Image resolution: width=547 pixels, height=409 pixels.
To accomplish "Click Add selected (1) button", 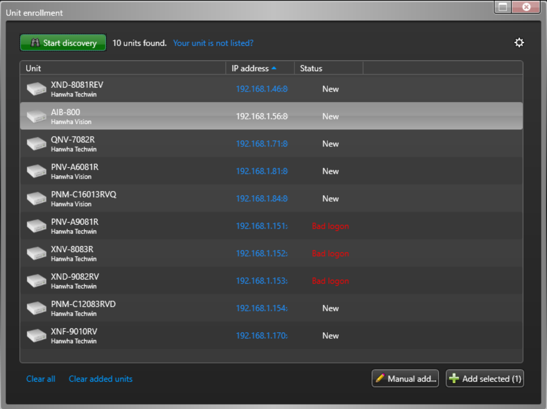I will 485,378.
